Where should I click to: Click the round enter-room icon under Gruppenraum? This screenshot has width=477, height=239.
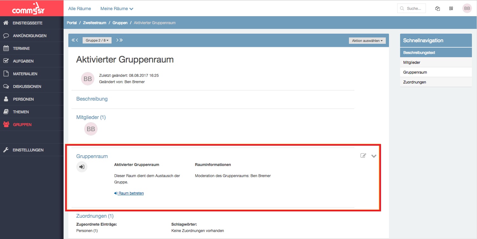pyautogui.click(x=82, y=167)
